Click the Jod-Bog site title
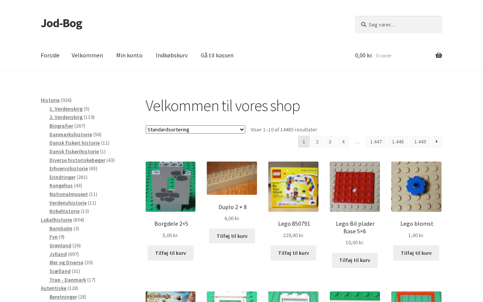The height and width of the screenshot is (302, 483). pyautogui.click(x=62, y=23)
